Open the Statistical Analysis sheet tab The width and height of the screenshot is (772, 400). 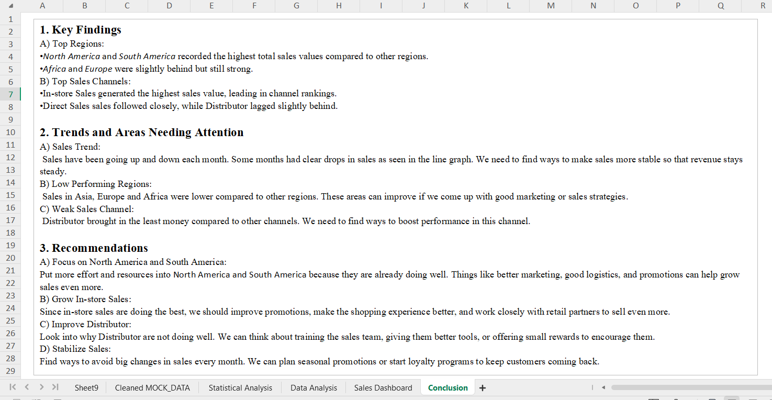240,388
